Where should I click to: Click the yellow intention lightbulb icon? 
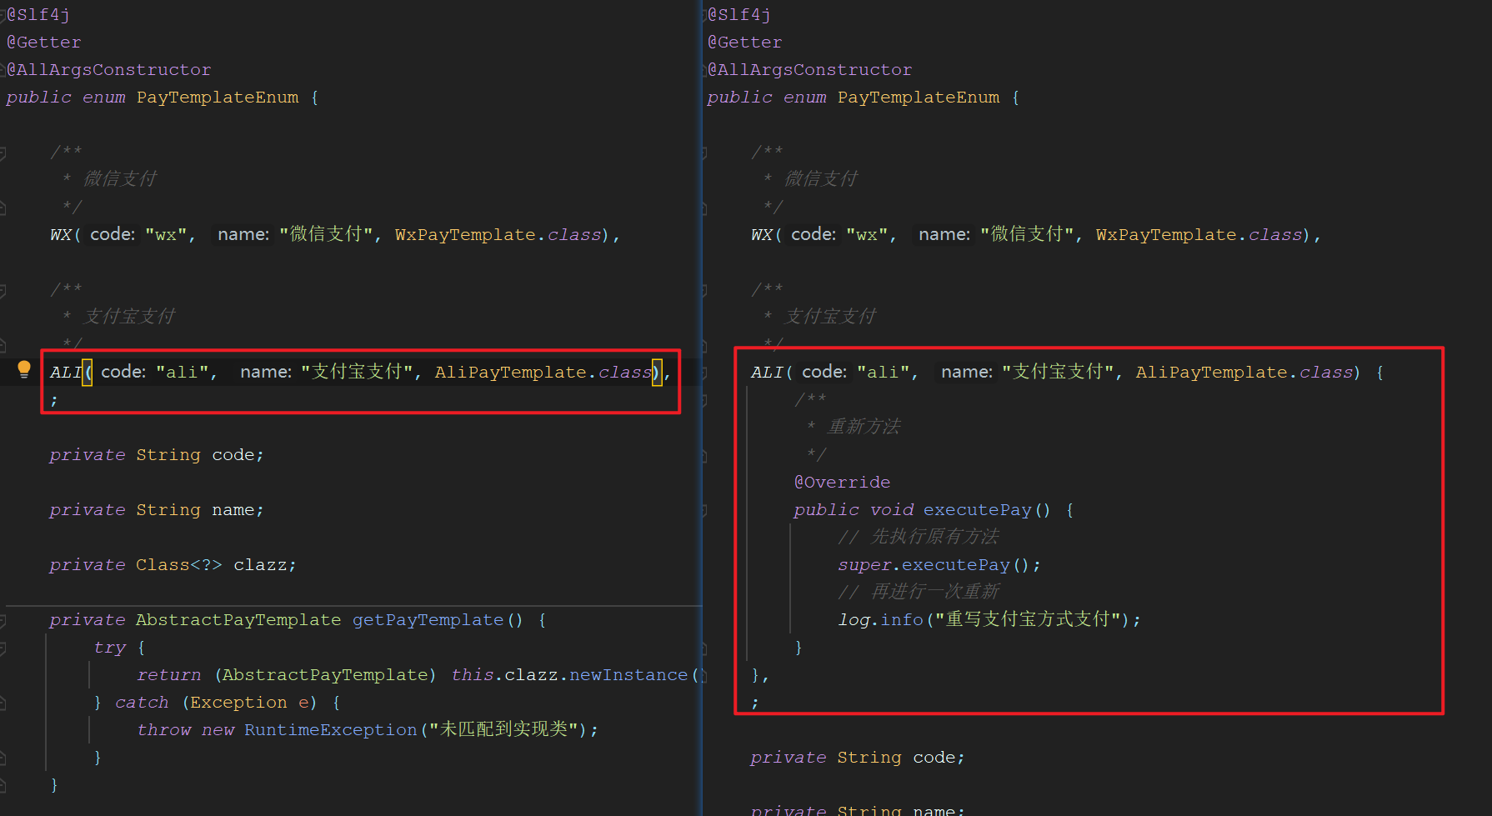coord(23,369)
